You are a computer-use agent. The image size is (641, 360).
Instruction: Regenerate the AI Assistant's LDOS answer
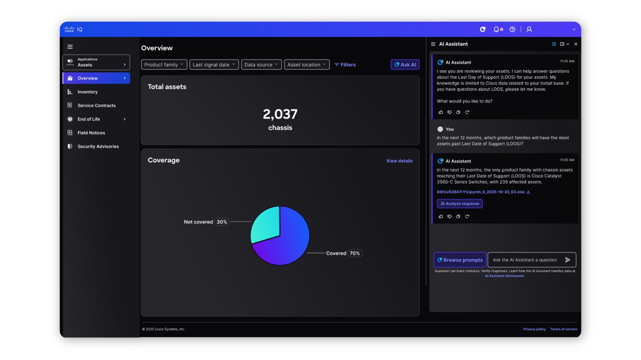pyautogui.click(x=467, y=216)
